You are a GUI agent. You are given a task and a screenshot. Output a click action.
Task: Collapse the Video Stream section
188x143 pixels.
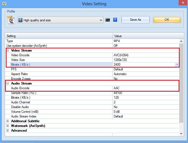pyautogui.click(x=8, y=50)
